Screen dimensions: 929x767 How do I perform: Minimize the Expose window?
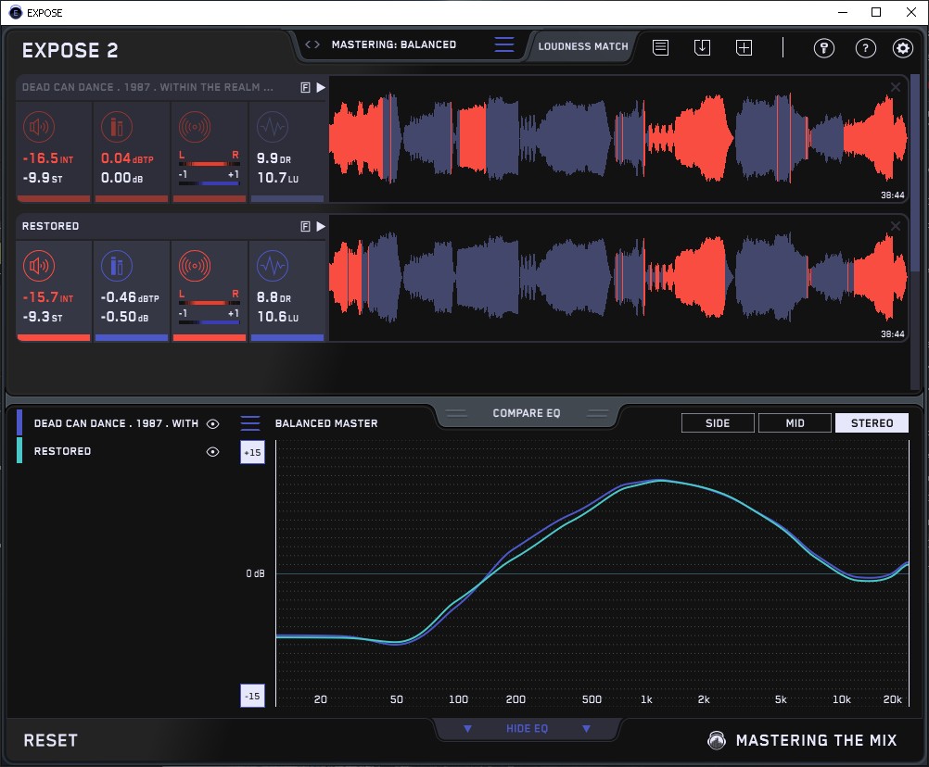point(843,12)
